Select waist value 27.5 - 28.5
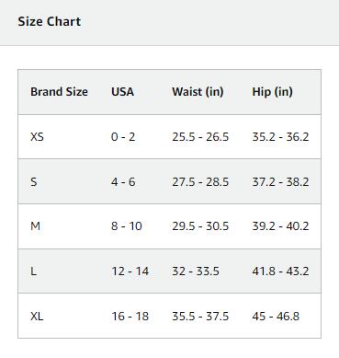339x358 pixels. pos(200,181)
